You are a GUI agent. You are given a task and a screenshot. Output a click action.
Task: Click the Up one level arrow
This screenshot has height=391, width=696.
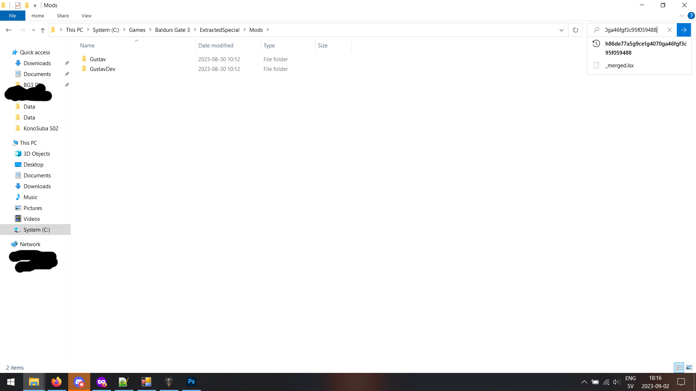click(x=43, y=30)
